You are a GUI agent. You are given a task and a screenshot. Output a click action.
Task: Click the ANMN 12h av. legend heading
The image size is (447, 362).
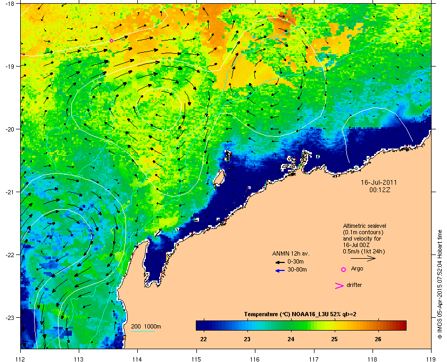click(x=291, y=253)
